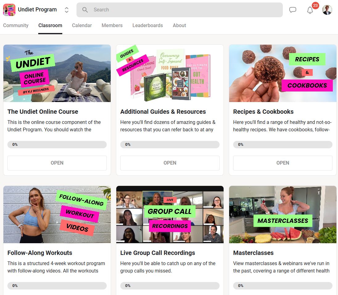This screenshot has height=295, width=338.
Task: Select the Leaderboards tab
Action: [x=147, y=25]
